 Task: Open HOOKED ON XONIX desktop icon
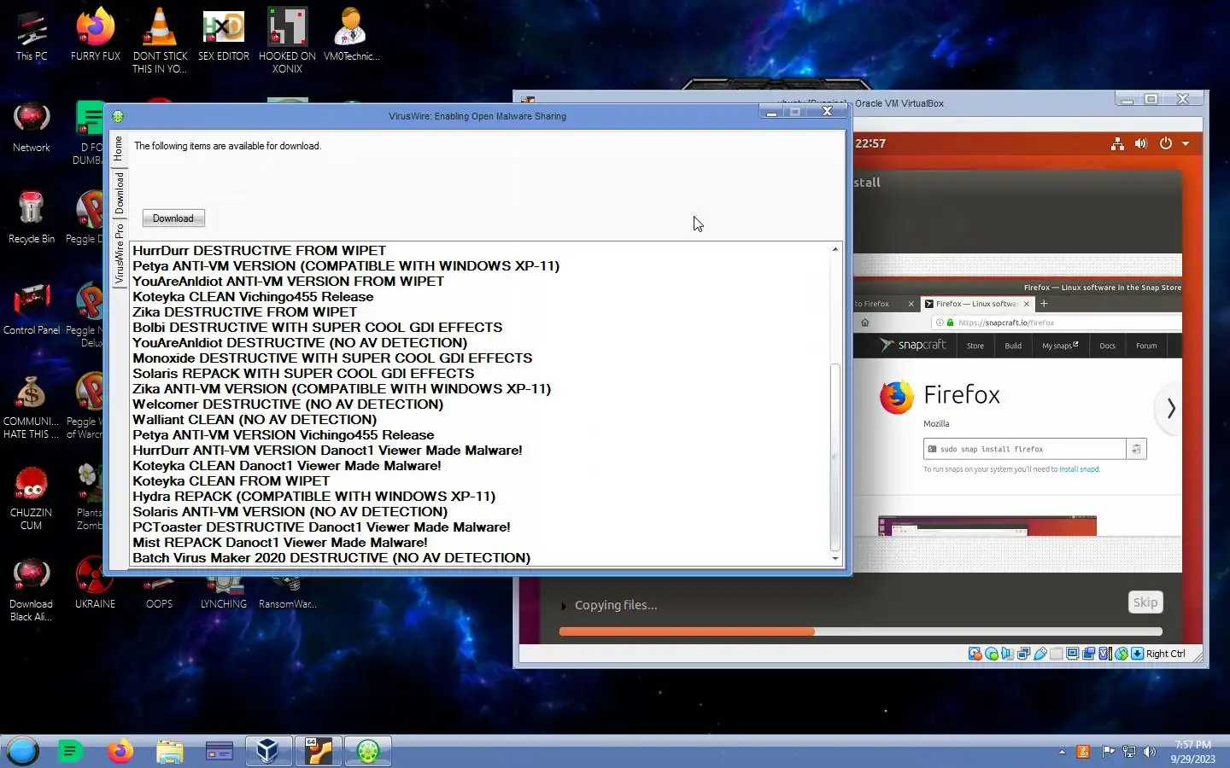[x=287, y=39]
